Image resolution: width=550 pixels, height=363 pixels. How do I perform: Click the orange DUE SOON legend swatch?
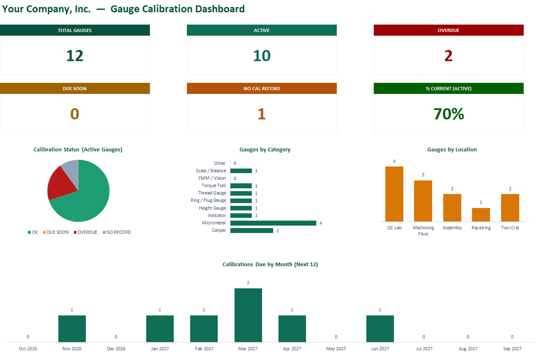coord(44,232)
